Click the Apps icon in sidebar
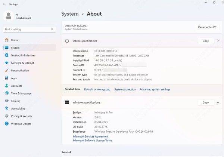Image resolution: width=224 pixels, height=157 pixels. coord(7,78)
